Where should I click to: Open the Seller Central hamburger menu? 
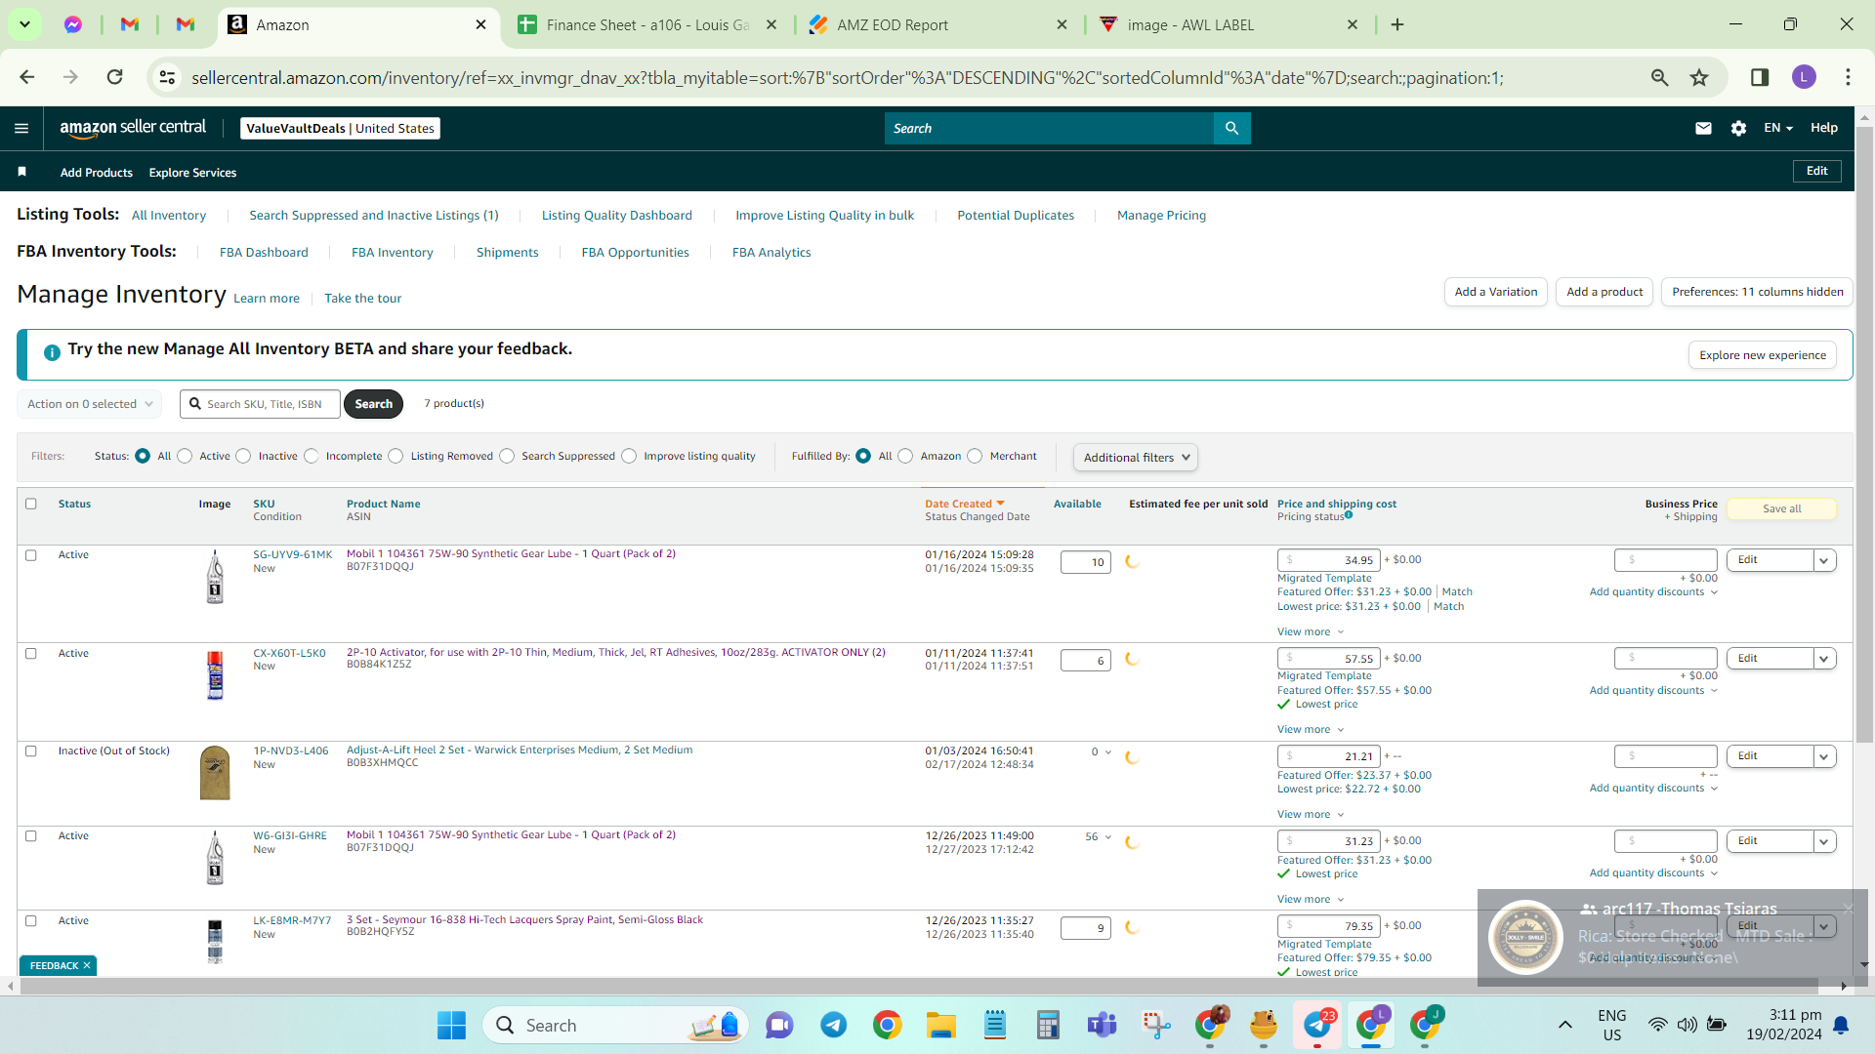[x=21, y=128]
